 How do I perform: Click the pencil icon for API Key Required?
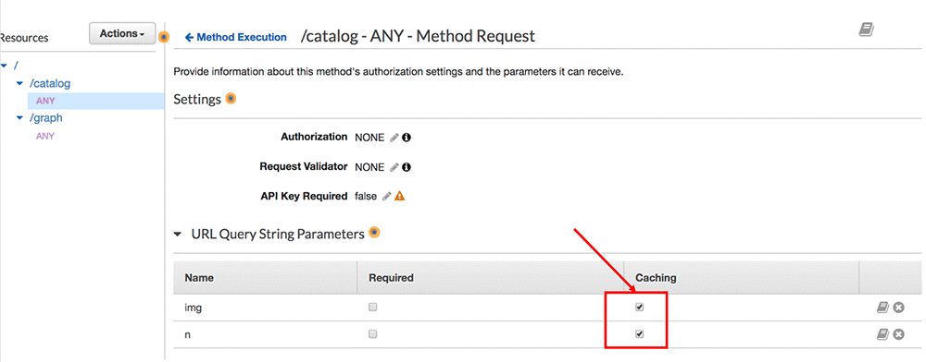click(x=387, y=197)
